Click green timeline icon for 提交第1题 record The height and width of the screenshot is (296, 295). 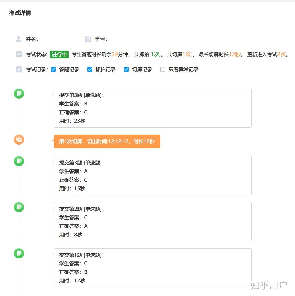pos(19,253)
